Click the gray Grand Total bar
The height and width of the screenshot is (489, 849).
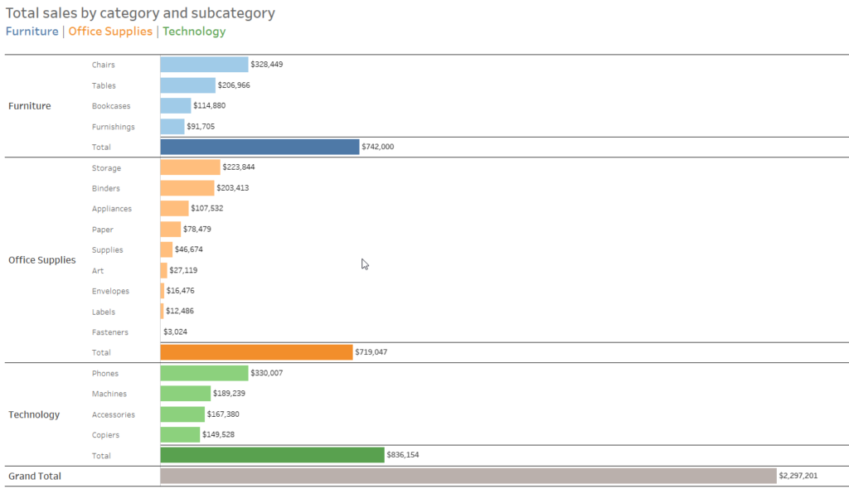pos(468,476)
